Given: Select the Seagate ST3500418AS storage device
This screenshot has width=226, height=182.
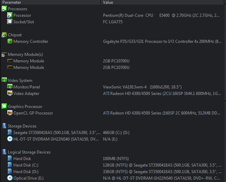Looking at the screenshot, I should tap(57, 133).
